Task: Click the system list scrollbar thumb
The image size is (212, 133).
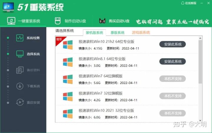Action: click(x=200, y=62)
